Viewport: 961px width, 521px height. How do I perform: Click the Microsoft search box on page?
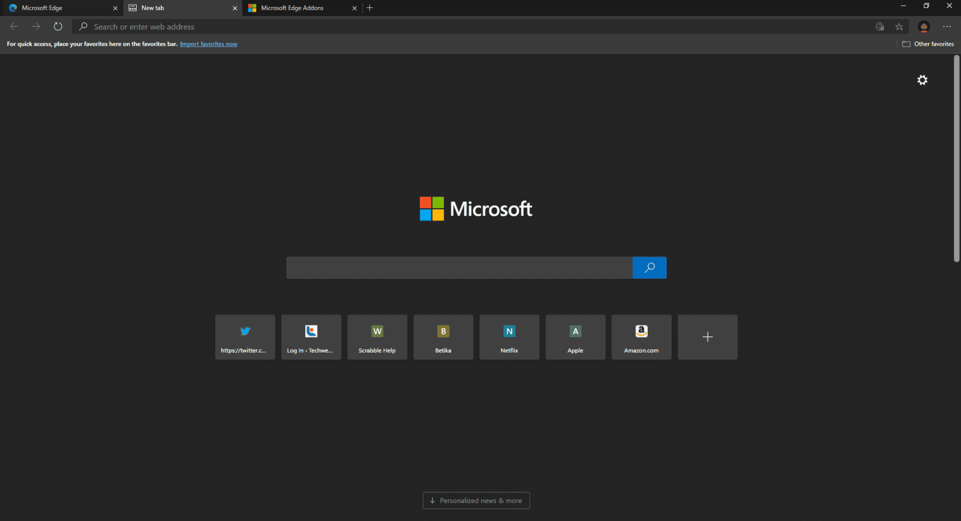[459, 268]
